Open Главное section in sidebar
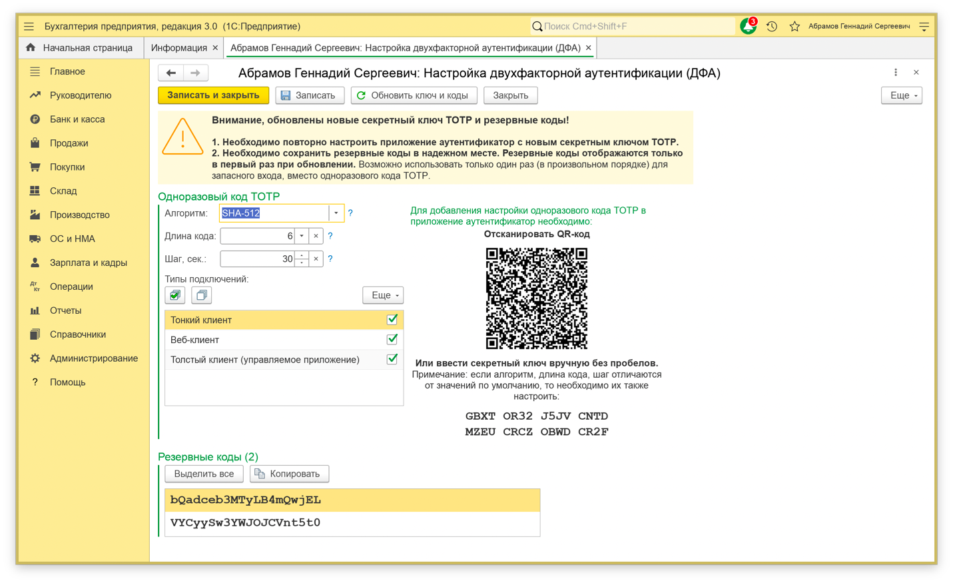The width and height of the screenshot is (953, 583). click(x=67, y=71)
